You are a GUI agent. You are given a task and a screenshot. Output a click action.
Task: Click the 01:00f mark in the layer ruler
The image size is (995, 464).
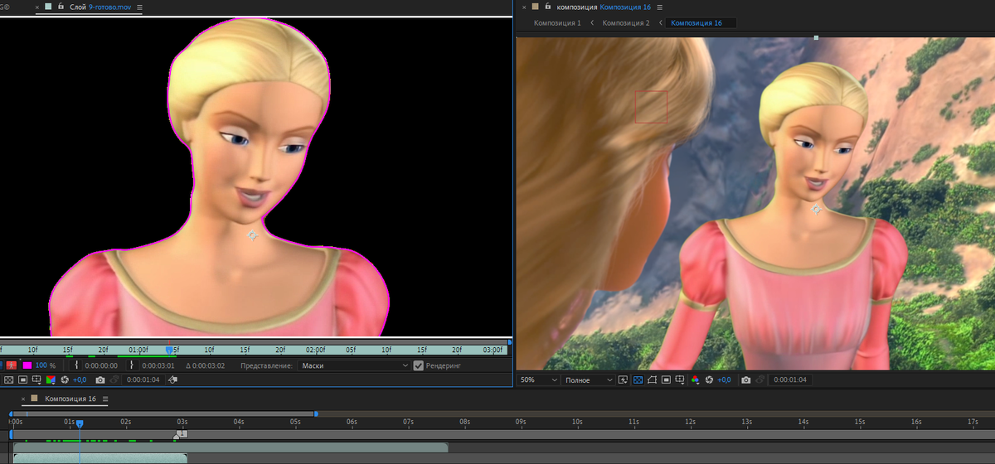138,350
